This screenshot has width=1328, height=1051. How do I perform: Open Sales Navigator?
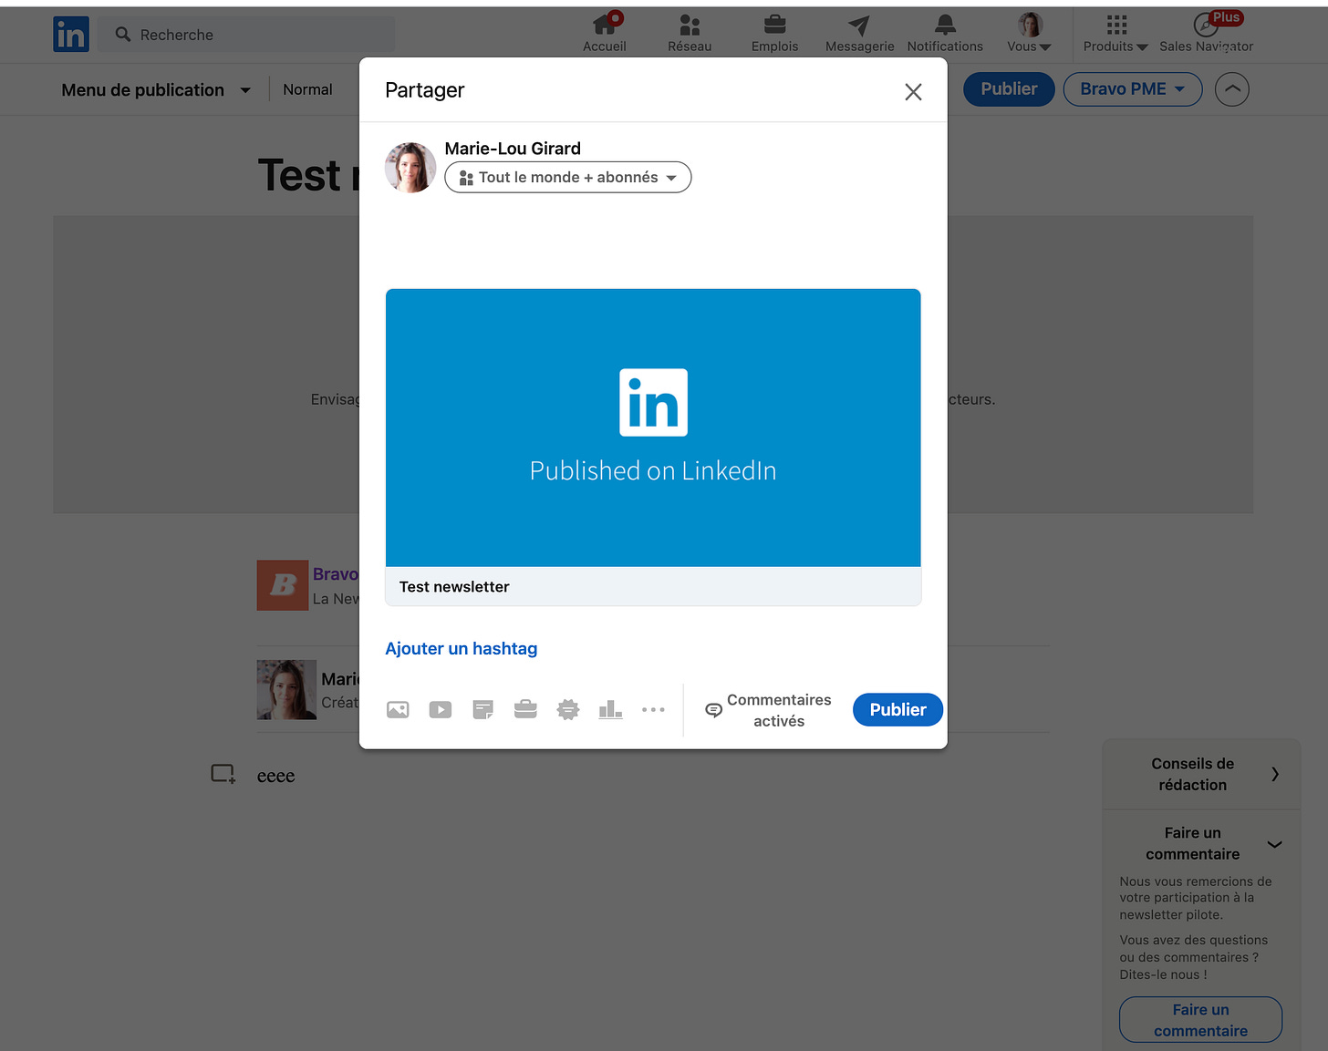pos(1206,33)
